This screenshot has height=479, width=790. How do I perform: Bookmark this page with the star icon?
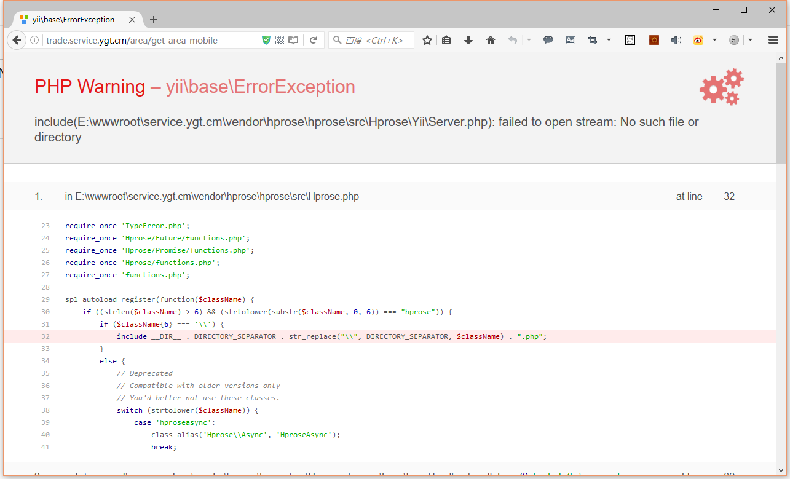pyautogui.click(x=427, y=40)
